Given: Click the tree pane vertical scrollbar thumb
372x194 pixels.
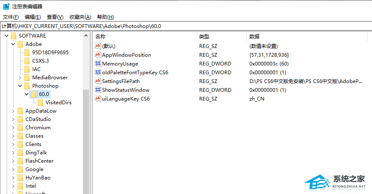Looking at the screenshot, I should coord(86,142).
